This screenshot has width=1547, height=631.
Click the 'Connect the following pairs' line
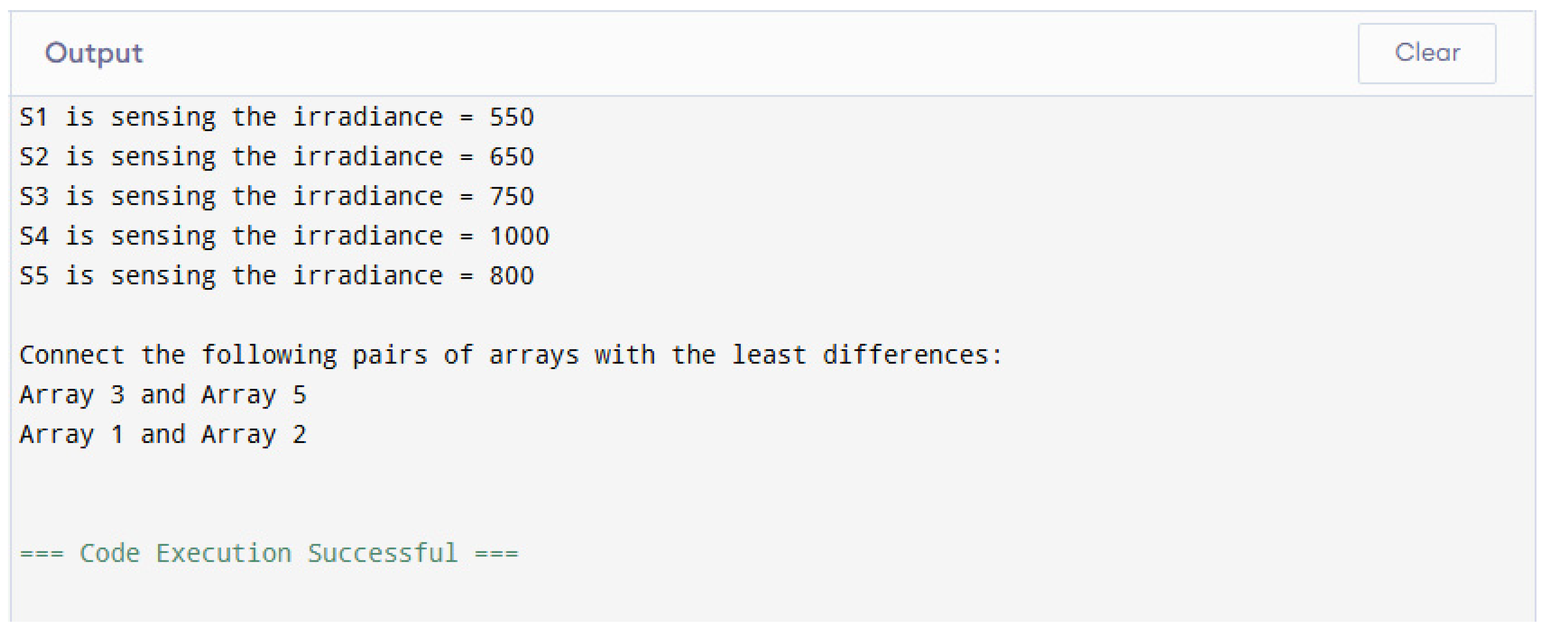pyautogui.click(x=510, y=355)
